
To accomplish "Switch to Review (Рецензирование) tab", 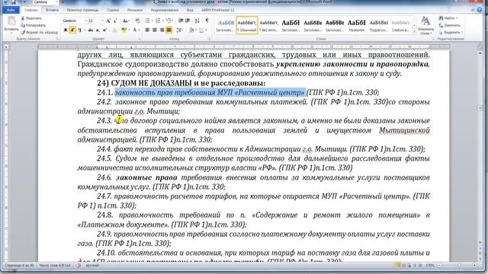I will [x=165, y=10].
